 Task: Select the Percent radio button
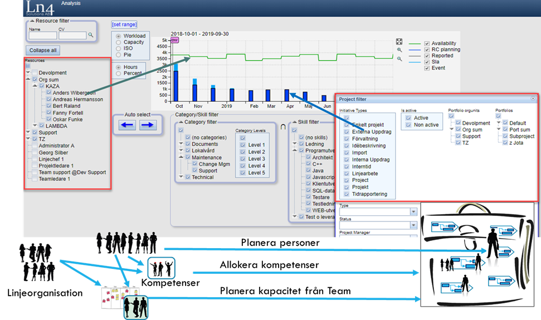(x=118, y=73)
